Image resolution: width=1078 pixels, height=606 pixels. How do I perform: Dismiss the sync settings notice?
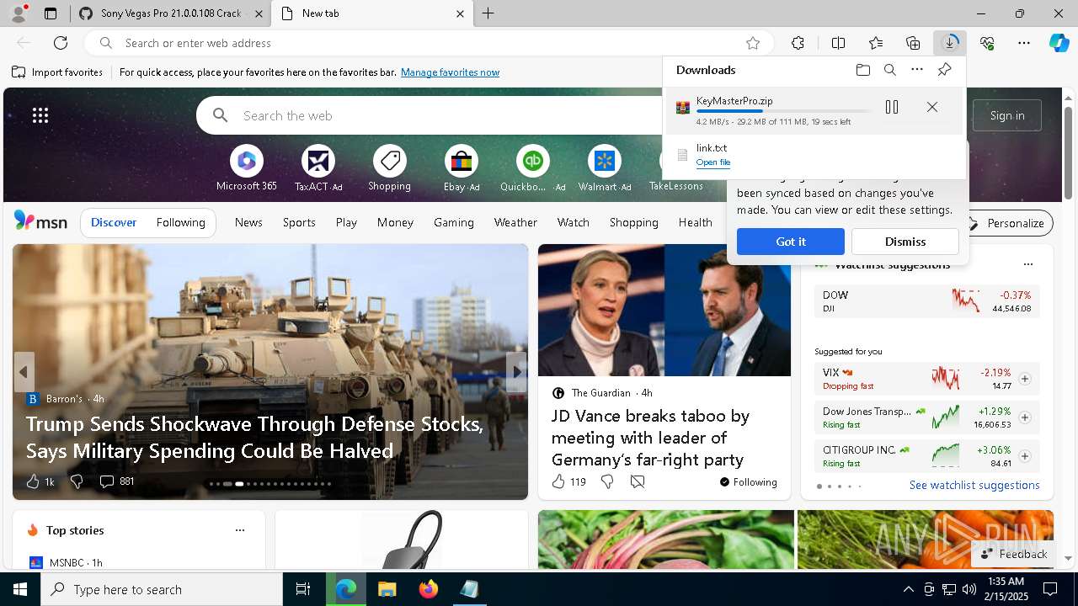905,242
